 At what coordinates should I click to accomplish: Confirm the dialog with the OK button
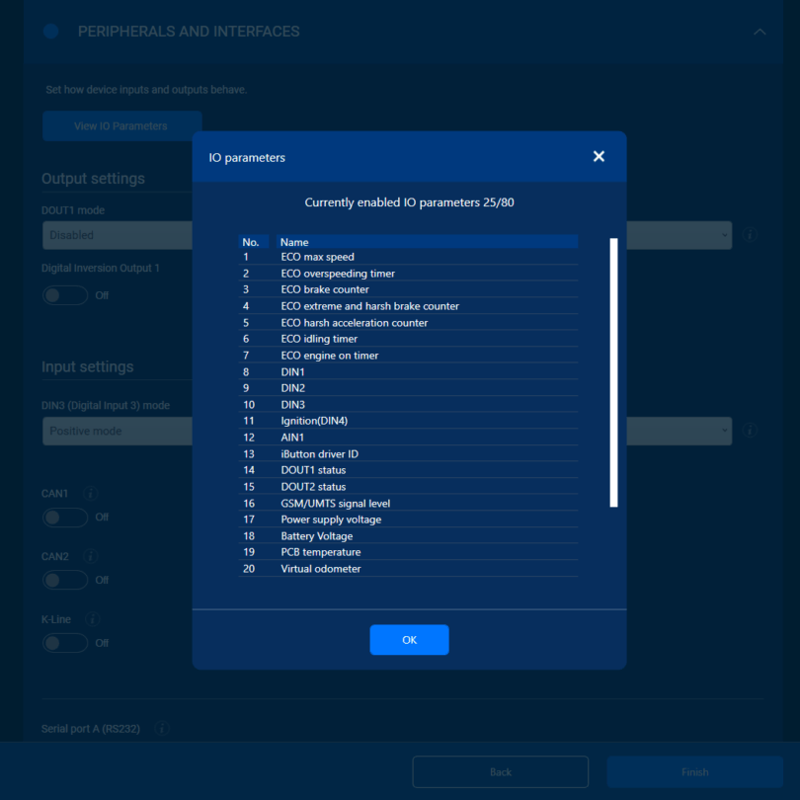409,640
